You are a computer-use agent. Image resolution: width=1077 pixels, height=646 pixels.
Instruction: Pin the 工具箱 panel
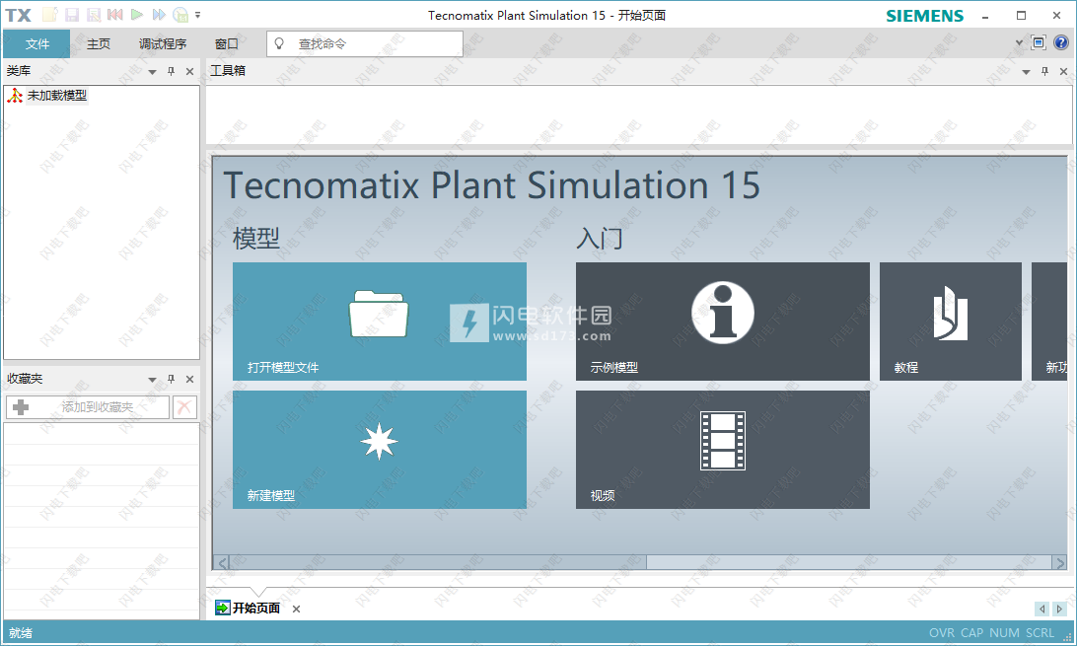pos(1044,71)
